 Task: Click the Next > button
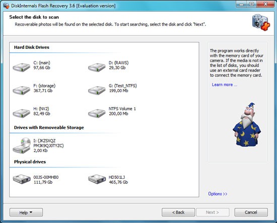point(213,212)
